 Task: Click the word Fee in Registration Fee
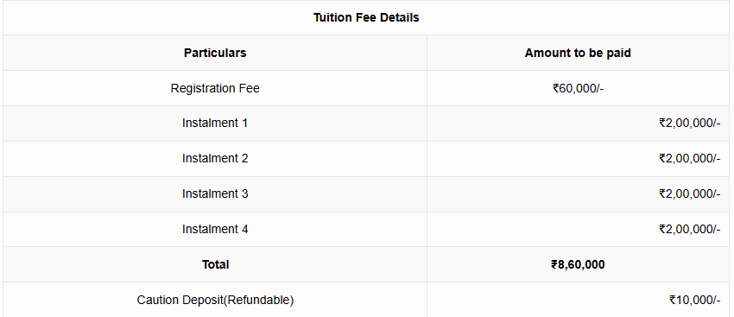point(250,88)
